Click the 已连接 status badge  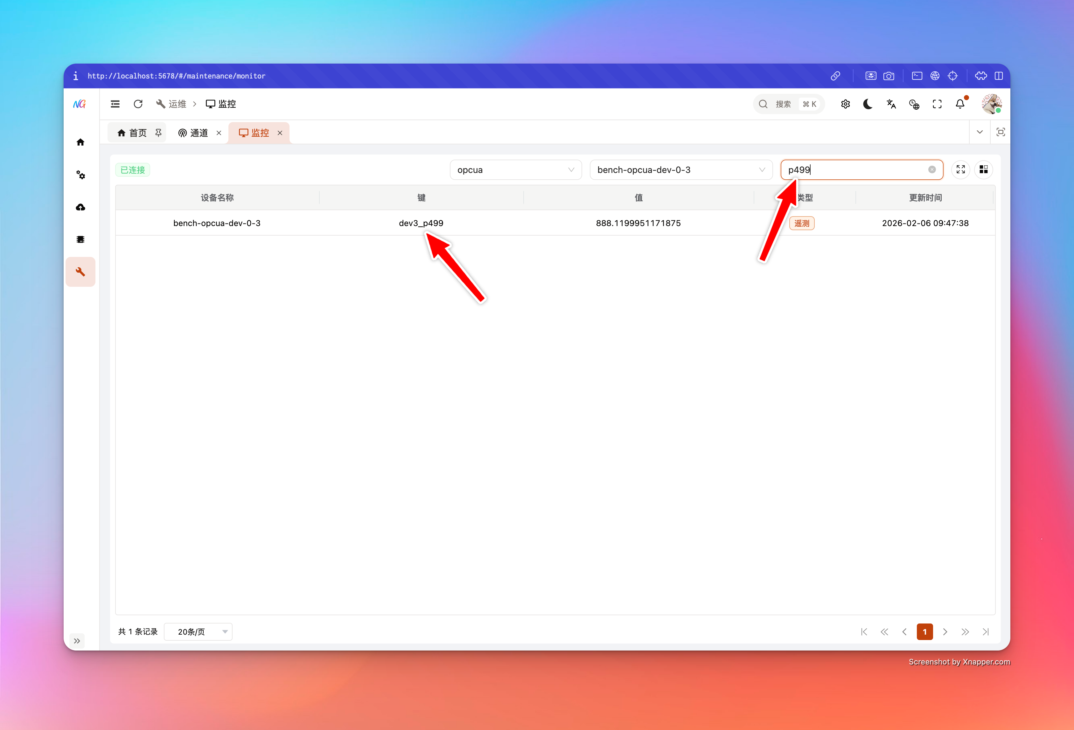[x=132, y=169]
